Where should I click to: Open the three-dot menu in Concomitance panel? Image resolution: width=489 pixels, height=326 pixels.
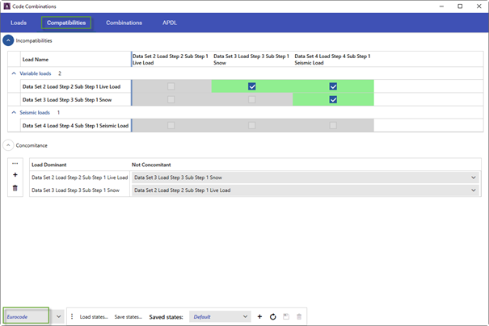(x=15, y=164)
